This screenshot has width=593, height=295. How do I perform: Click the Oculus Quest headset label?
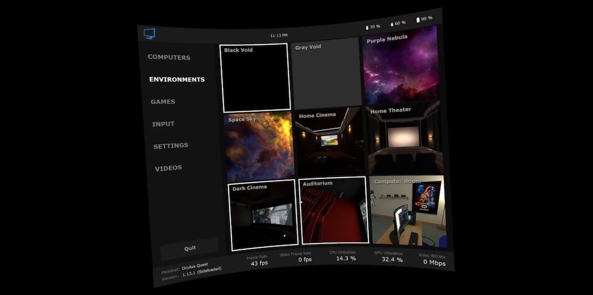[195, 266]
